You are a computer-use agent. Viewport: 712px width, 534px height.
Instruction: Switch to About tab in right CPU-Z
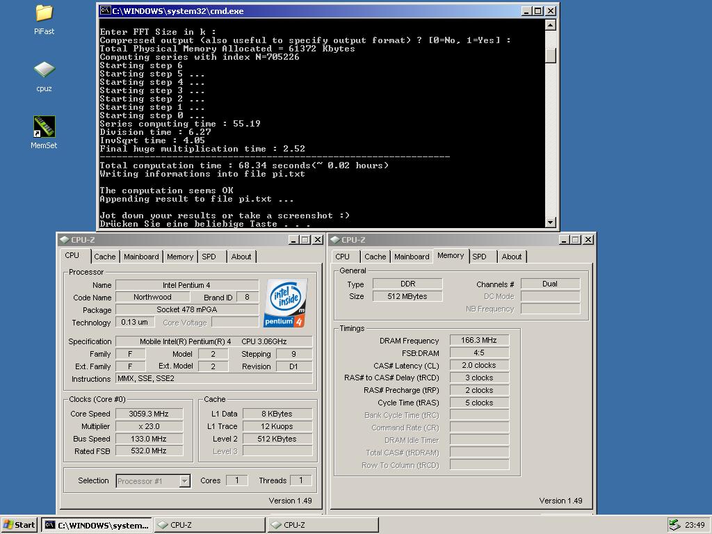tap(512, 257)
